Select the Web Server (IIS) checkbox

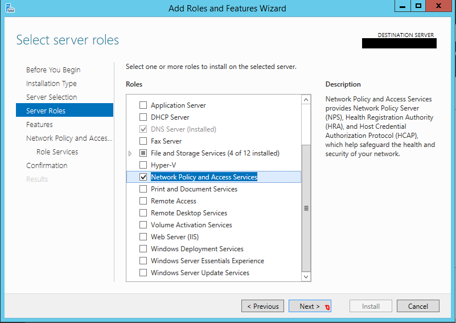tap(143, 237)
